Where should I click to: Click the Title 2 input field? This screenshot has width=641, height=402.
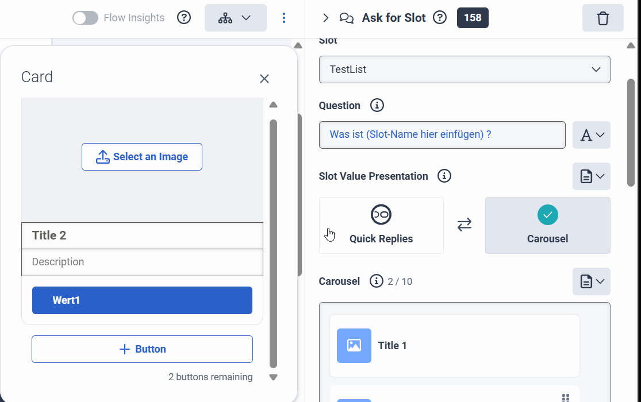tap(142, 235)
